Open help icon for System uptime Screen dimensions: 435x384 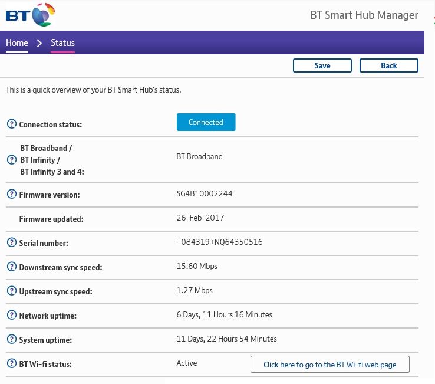12,339
